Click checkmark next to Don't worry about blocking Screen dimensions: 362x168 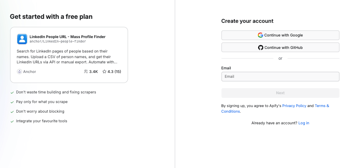point(12,112)
